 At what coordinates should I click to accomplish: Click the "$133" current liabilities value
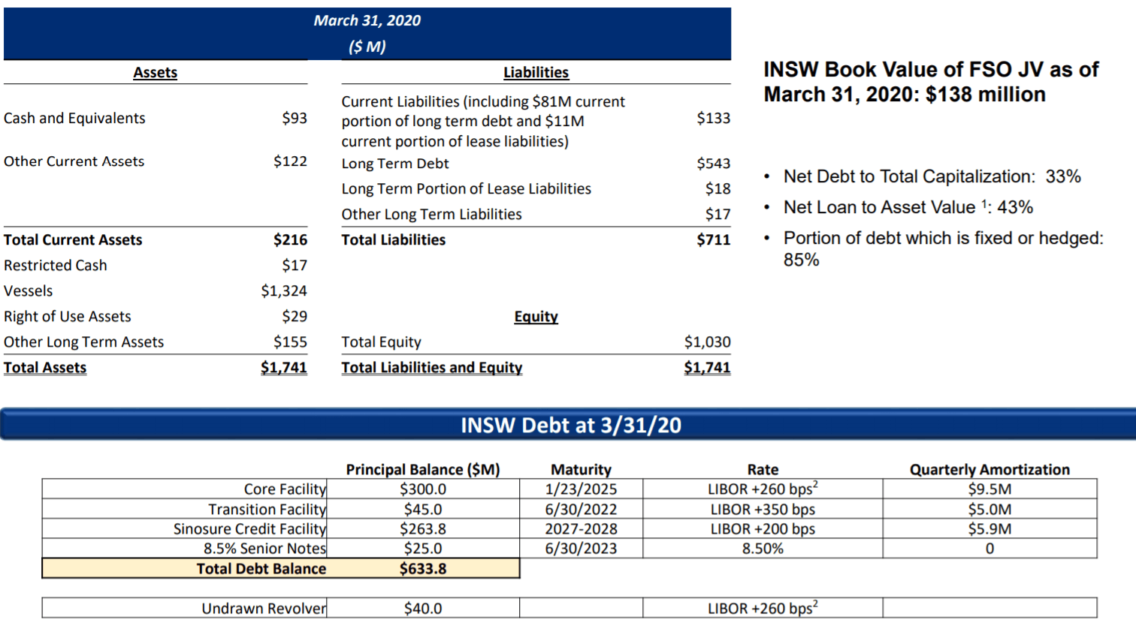[x=713, y=118]
